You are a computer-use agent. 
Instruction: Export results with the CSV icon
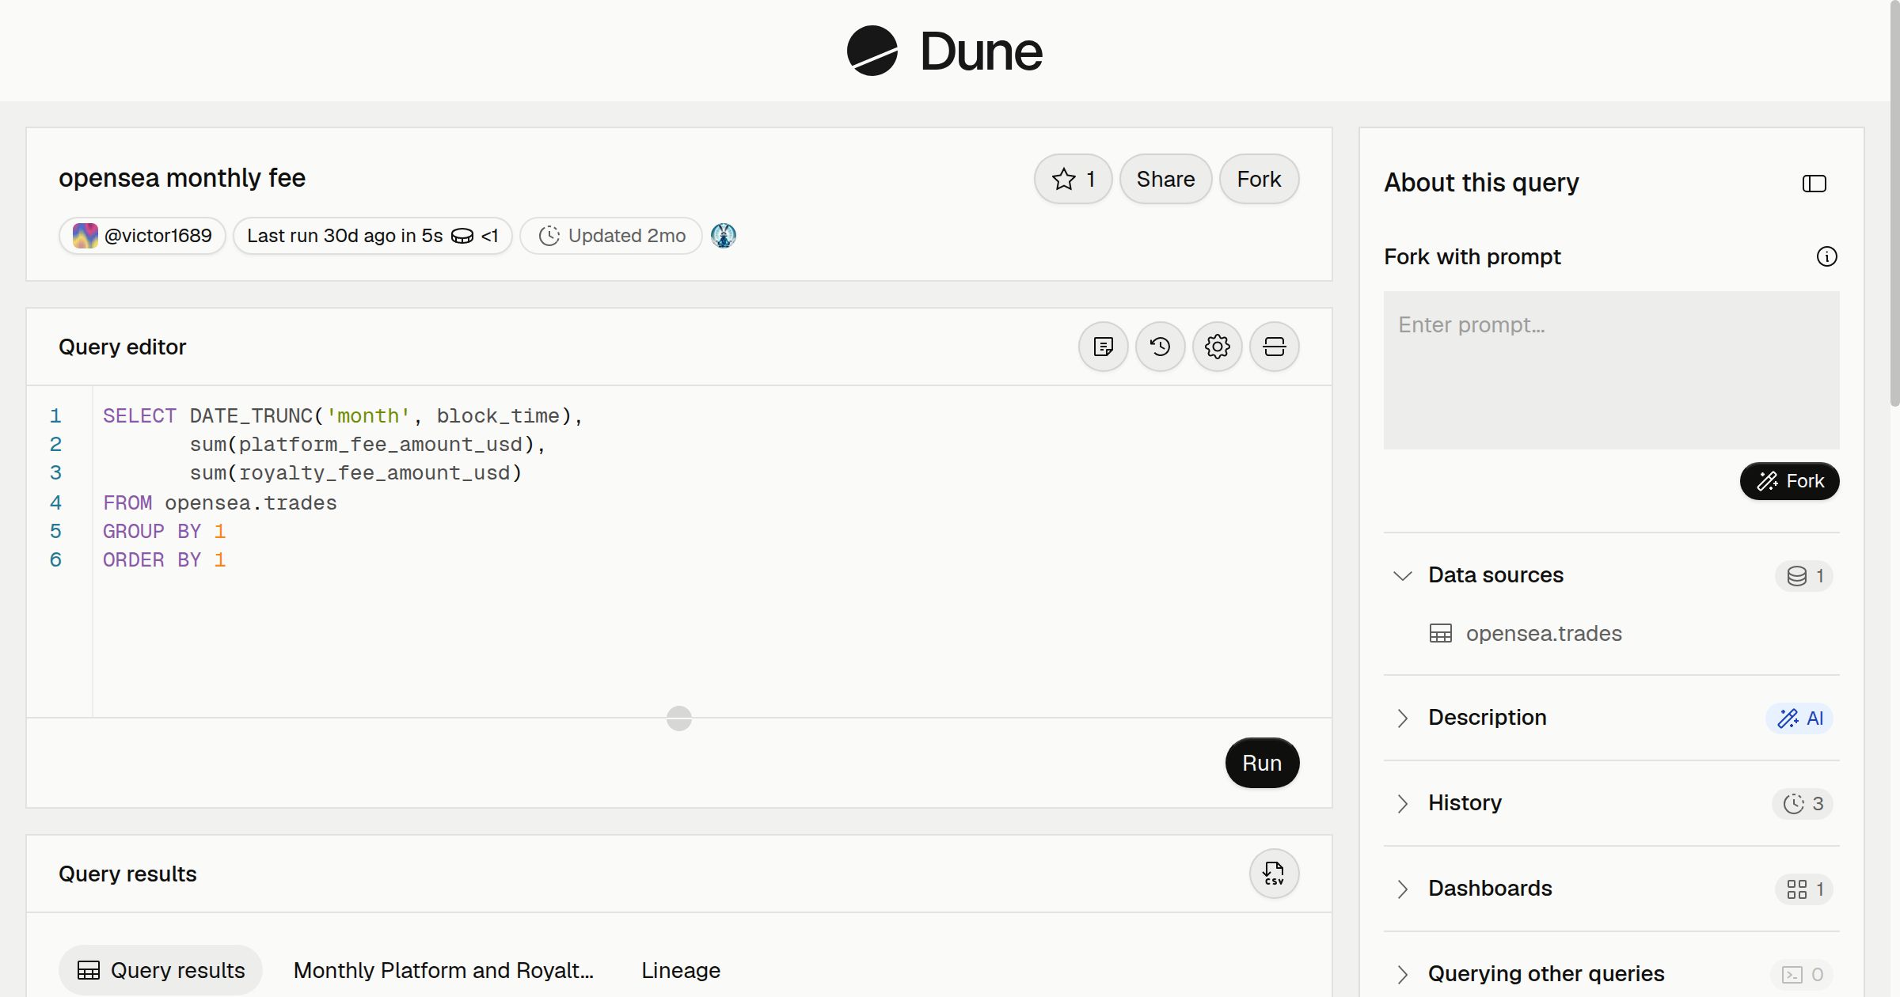tap(1274, 874)
